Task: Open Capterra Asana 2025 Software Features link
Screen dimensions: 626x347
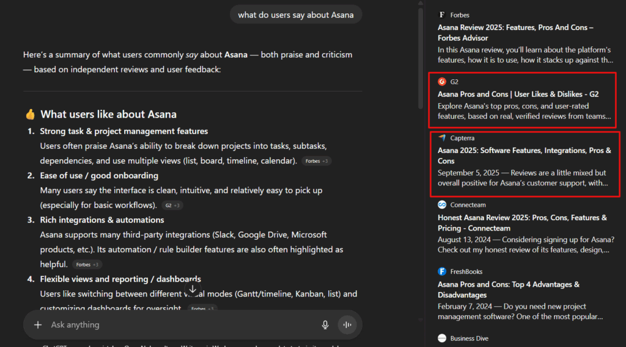Action: [524, 156]
